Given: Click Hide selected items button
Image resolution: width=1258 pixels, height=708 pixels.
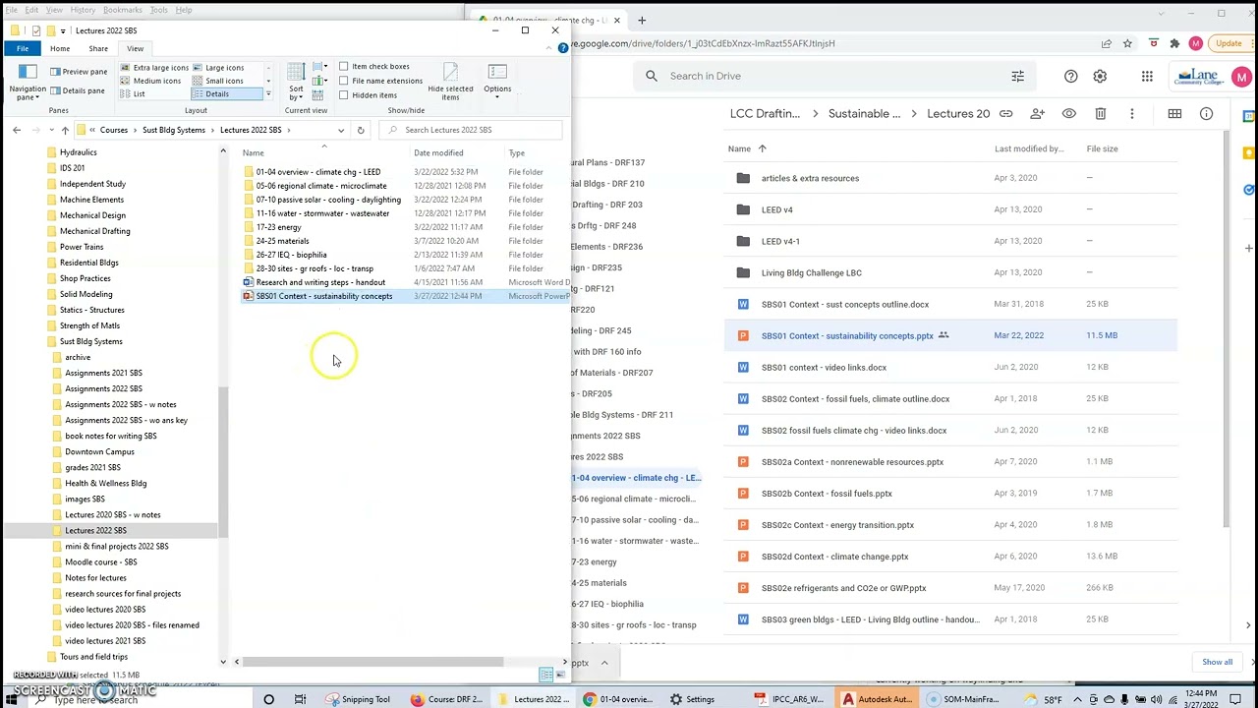Looking at the screenshot, I should coord(450,83).
